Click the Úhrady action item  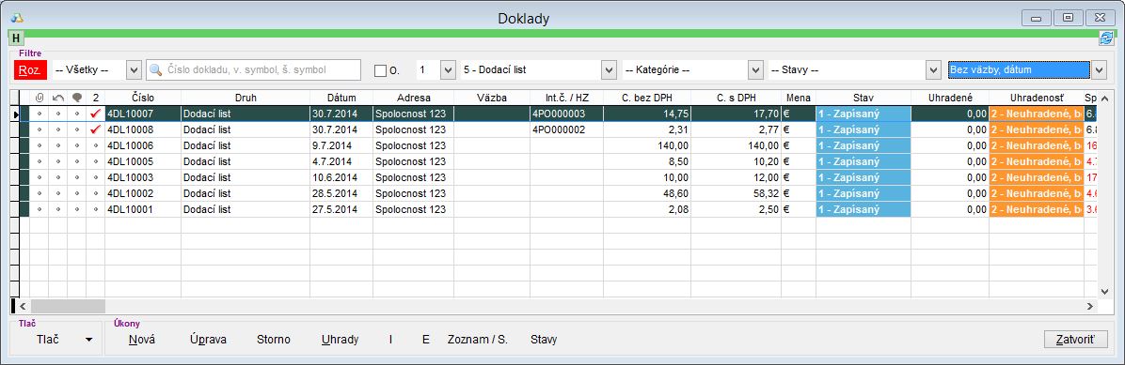click(341, 340)
